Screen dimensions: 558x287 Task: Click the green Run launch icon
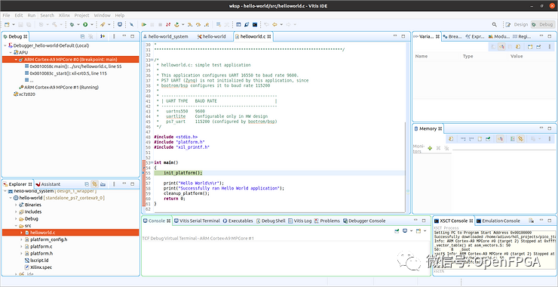(85, 25)
